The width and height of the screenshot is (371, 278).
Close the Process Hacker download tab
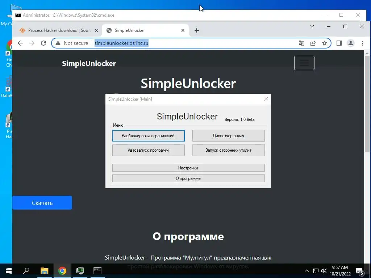coord(96,30)
